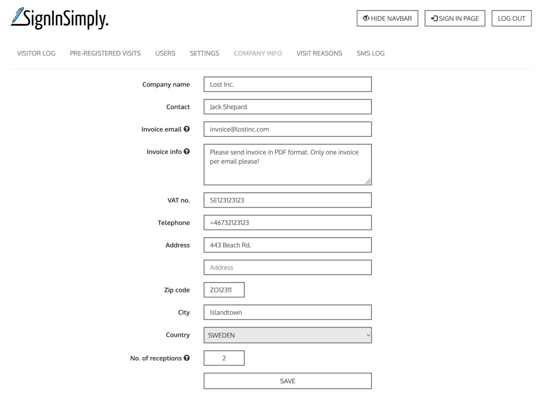Click the help icon next to No. of receptions

coord(186,358)
